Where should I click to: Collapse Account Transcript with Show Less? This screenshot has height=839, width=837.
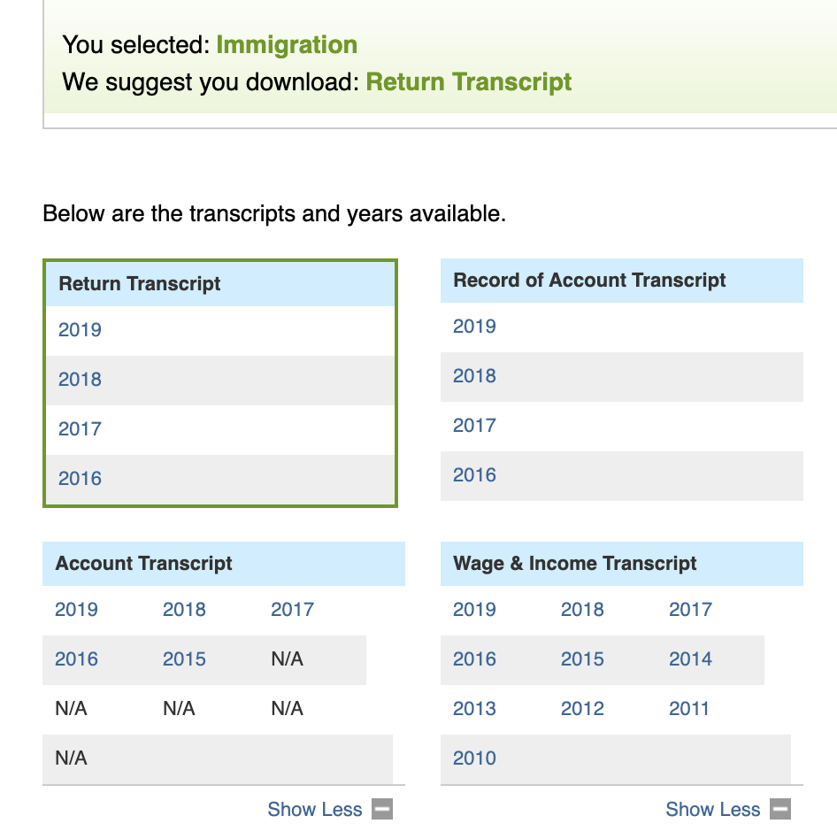[x=314, y=809]
